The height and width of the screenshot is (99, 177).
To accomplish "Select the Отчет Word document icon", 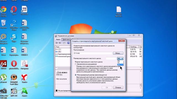I will coord(4,51).
